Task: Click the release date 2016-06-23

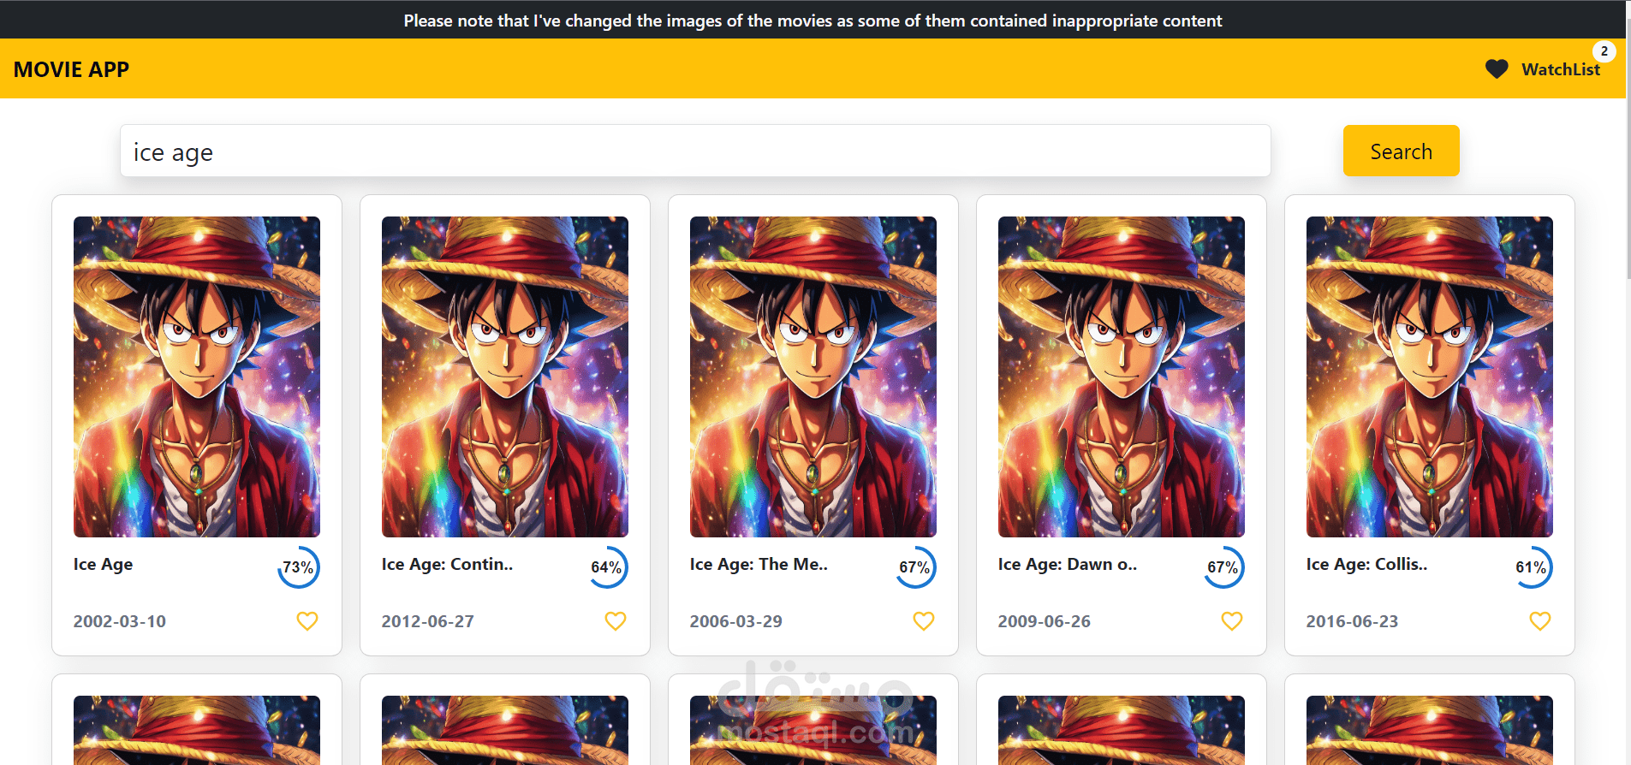Action: click(1353, 622)
